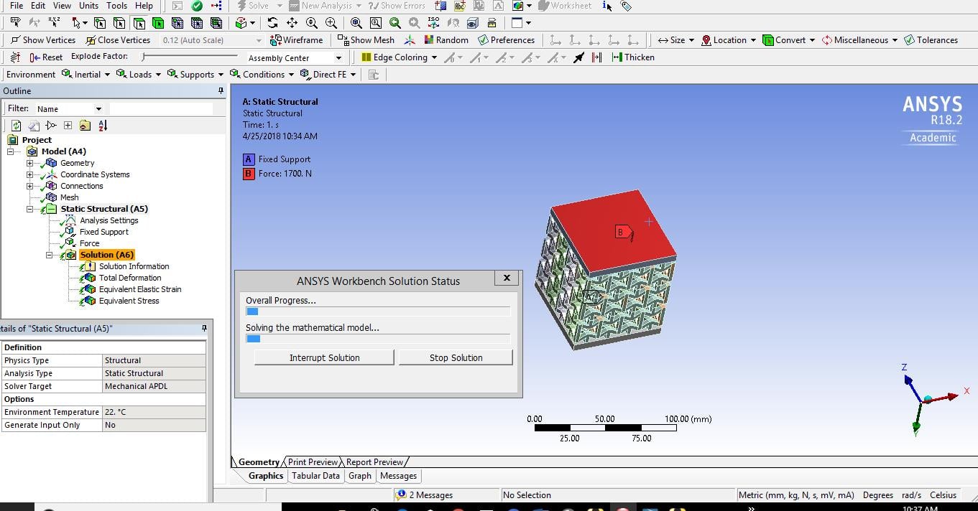The width and height of the screenshot is (978, 511).
Task: Open the File menu
Action: pos(17,6)
